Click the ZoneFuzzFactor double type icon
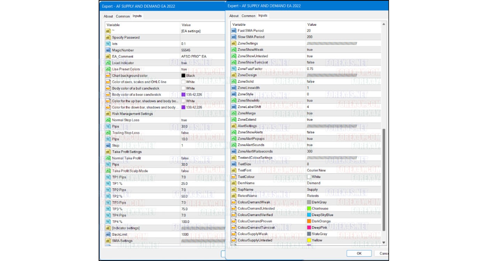The image size is (488, 261). pyautogui.click(x=234, y=69)
